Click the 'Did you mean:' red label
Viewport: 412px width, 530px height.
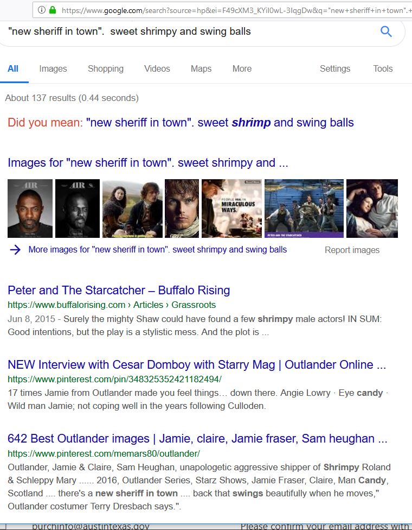(x=45, y=122)
